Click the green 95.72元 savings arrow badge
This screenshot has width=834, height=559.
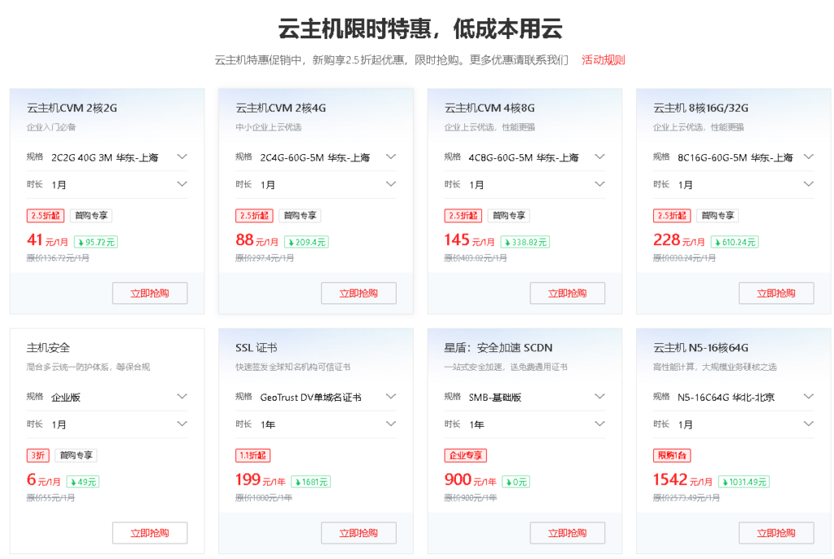point(96,242)
